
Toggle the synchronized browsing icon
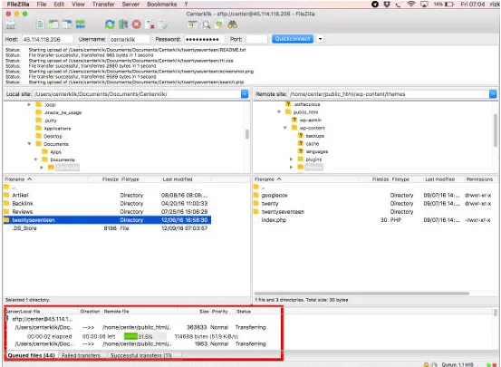point(219,24)
